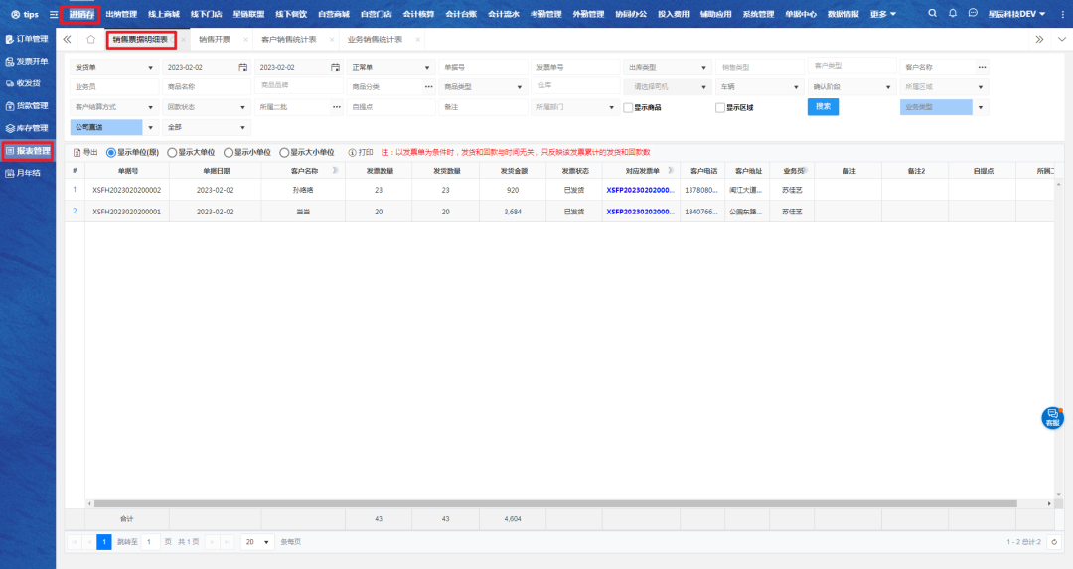Open the chat message bubble icon
This screenshot has width=1073, height=569.
coord(973,14)
